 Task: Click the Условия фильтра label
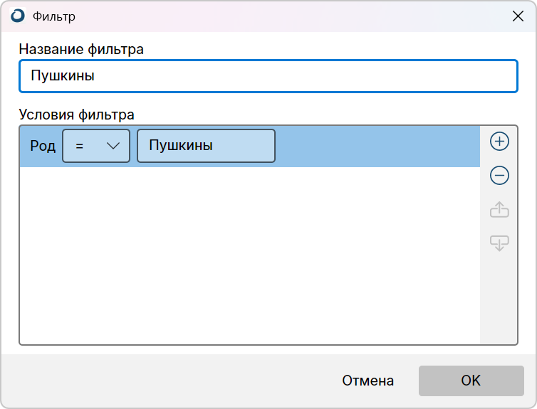76,115
